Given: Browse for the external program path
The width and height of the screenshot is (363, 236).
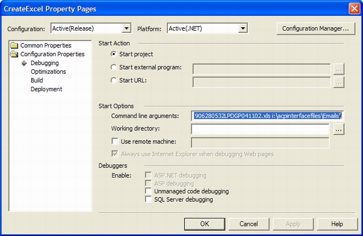Looking at the screenshot, I should click(x=339, y=69).
